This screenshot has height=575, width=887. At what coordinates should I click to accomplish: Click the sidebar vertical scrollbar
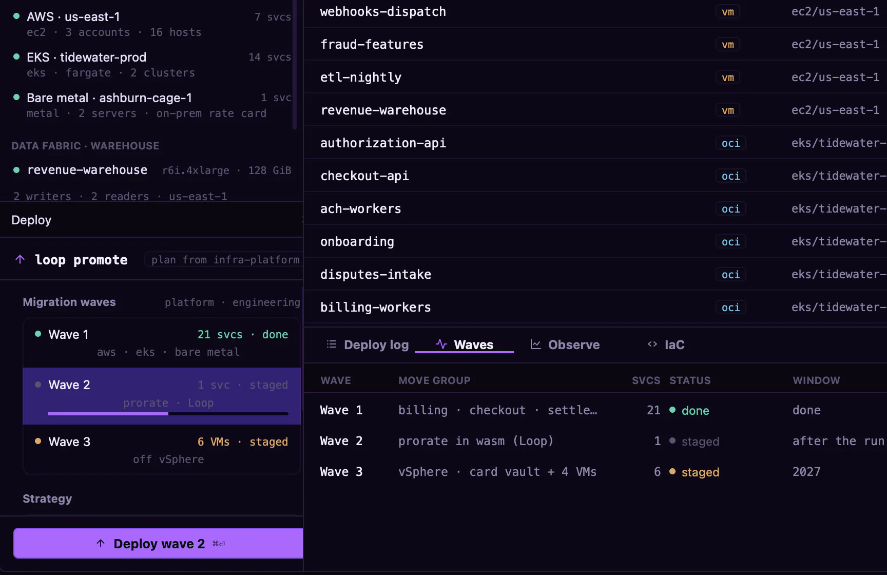tap(295, 64)
